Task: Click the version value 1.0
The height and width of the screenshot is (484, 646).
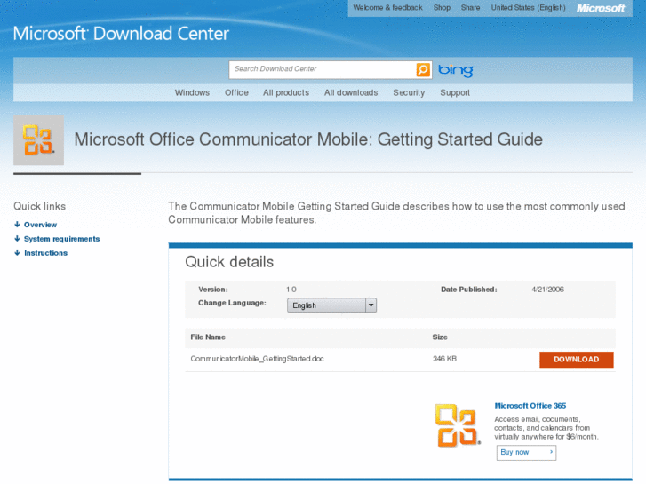Action: coord(291,290)
